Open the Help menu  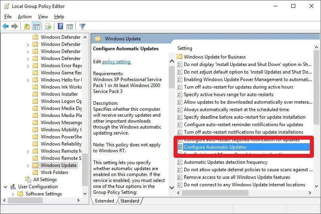59,17
